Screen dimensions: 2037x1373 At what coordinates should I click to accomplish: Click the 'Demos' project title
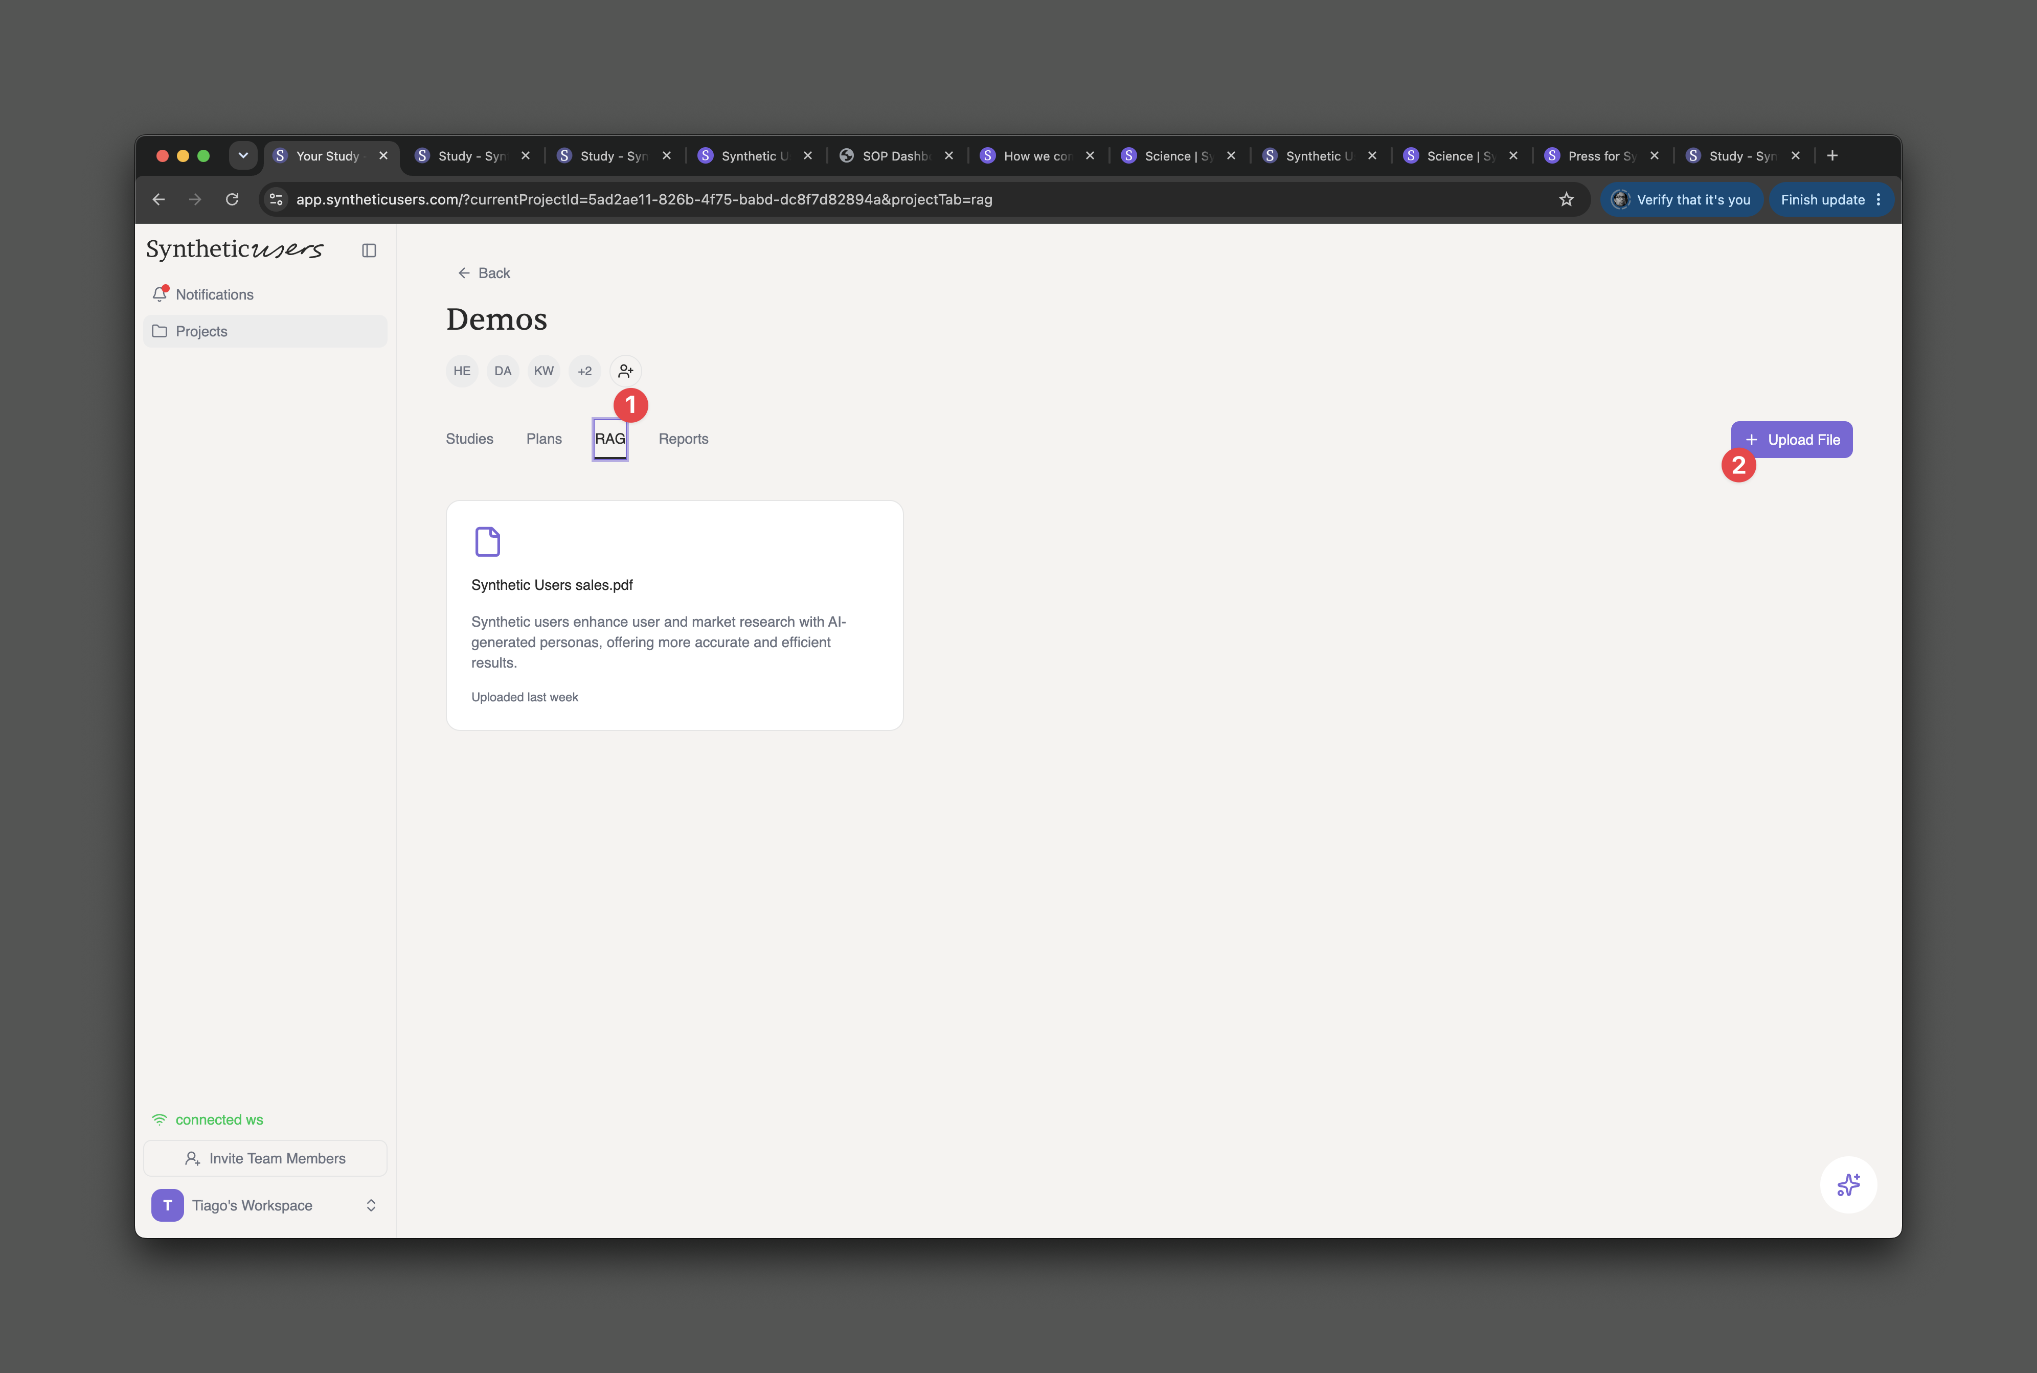[x=496, y=319]
